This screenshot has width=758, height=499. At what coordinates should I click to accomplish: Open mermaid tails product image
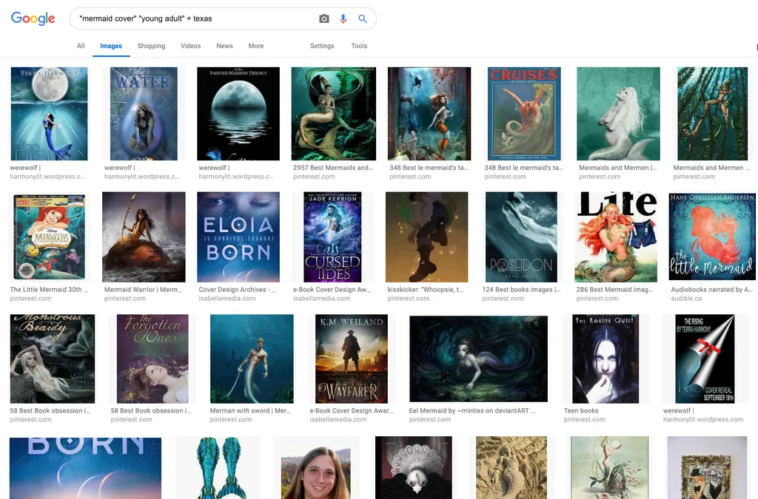coord(218,468)
